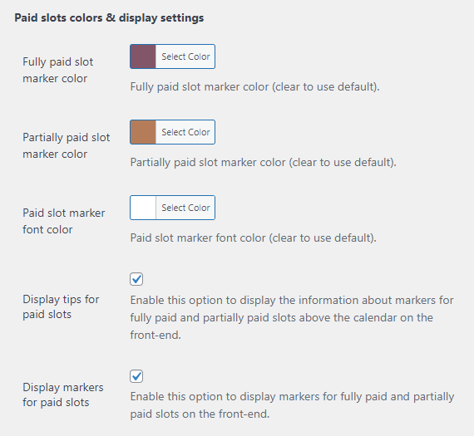
Task: Uncheck the Display markers for paid slots checkbox
Action: tap(136, 376)
